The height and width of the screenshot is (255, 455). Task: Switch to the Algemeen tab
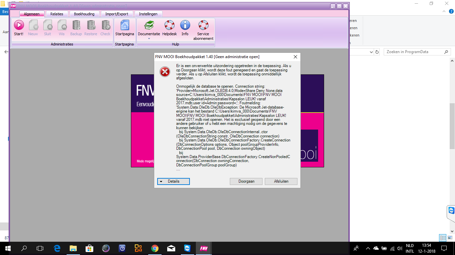pos(32,14)
